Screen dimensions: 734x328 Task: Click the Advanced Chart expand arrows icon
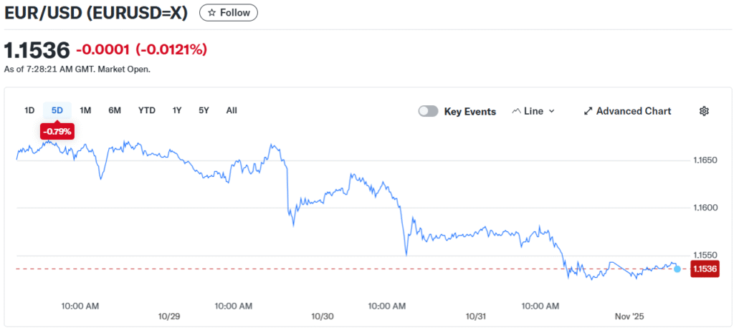click(588, 111)
